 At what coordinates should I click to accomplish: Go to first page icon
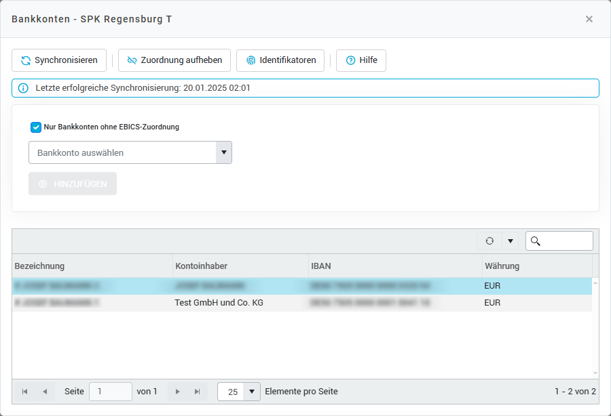(25, 392)
